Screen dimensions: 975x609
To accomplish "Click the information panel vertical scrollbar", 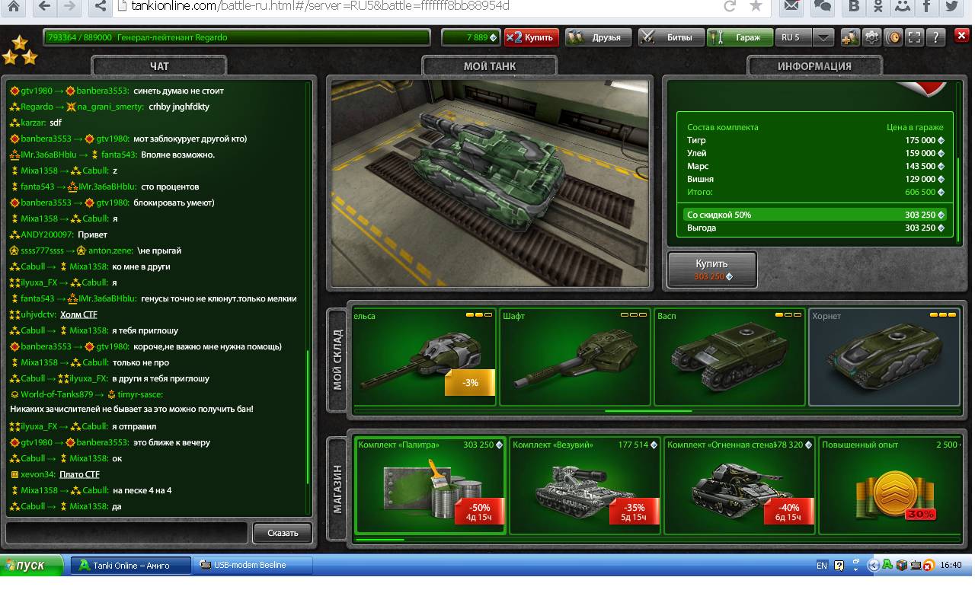I will [959, 199].
